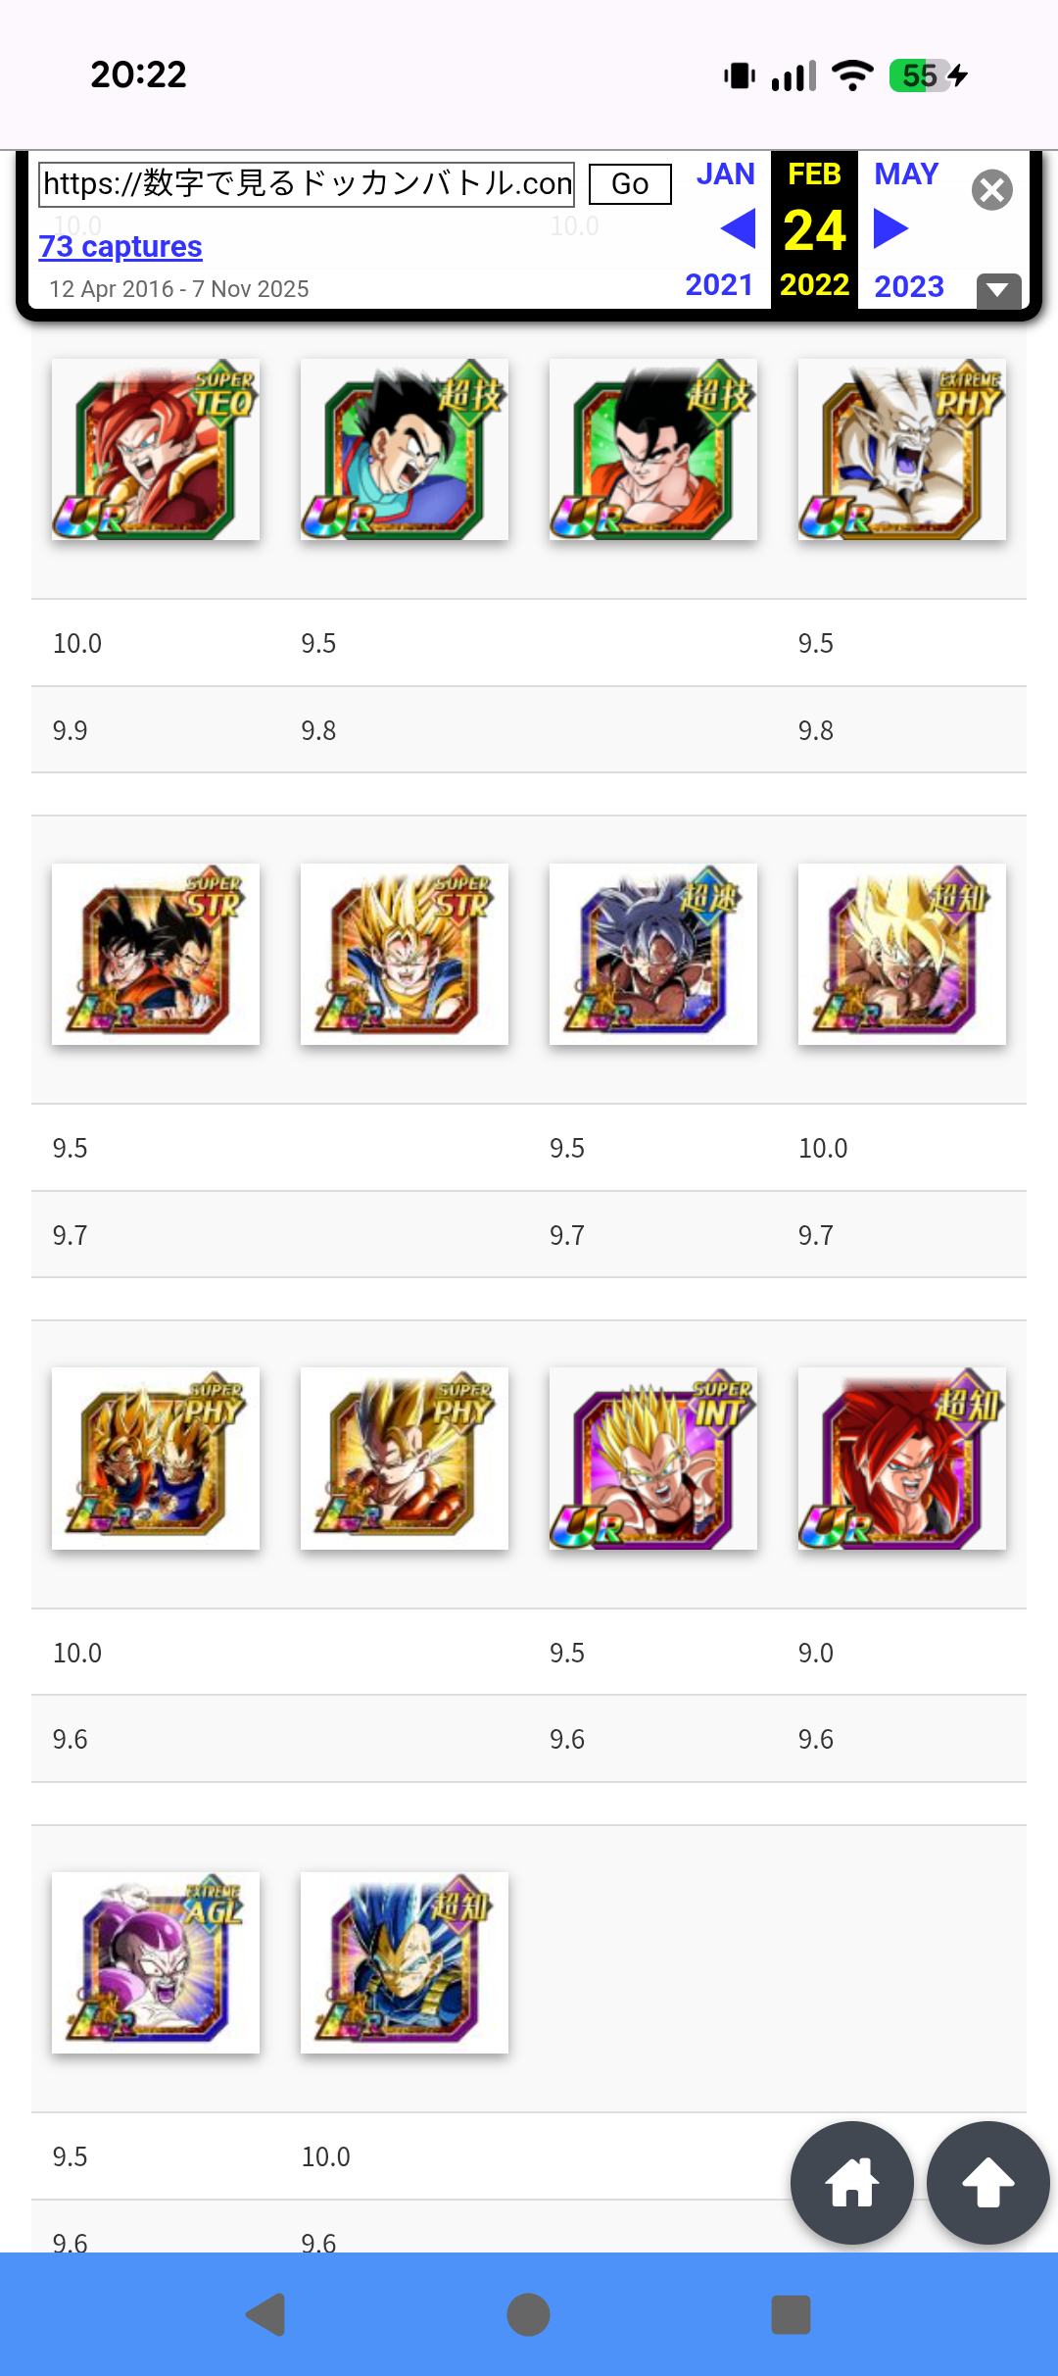Open the Extreme PHY Omega Shenron card
The image size is (1058, 2376).
click(x=902, y=449)
